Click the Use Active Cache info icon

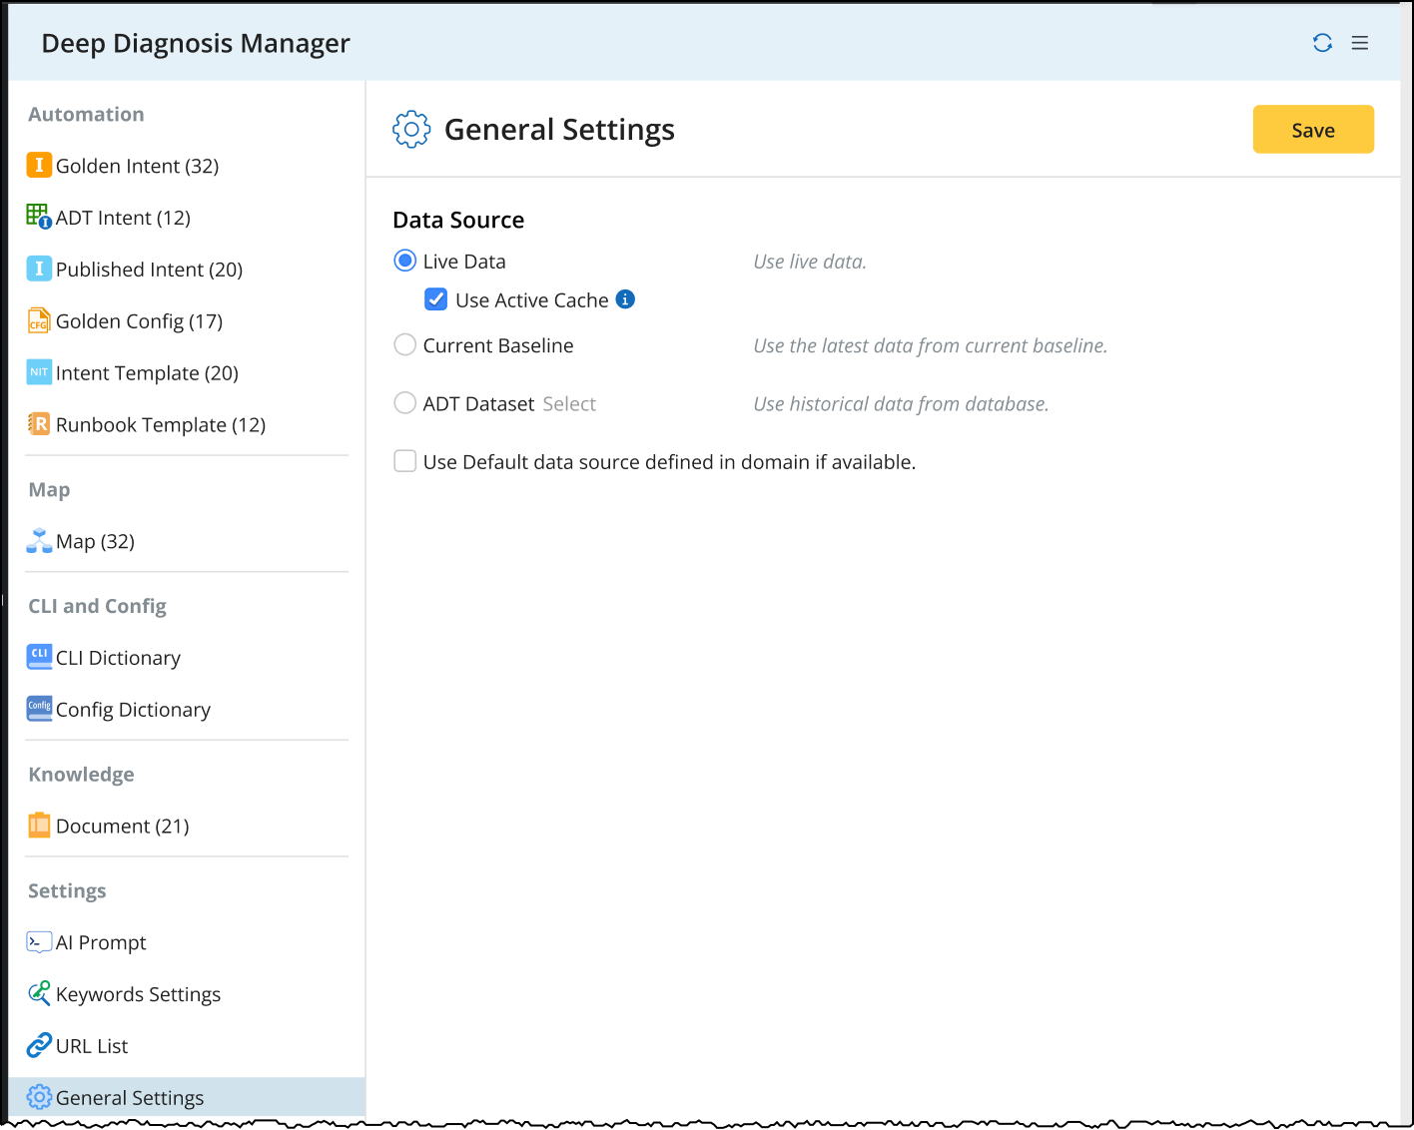[625, 299]
